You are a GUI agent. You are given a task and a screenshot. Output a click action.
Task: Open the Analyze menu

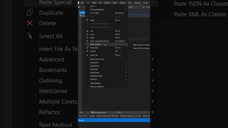[x=137, y=3]
